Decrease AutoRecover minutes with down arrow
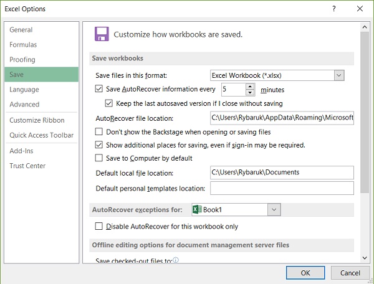 250,92
